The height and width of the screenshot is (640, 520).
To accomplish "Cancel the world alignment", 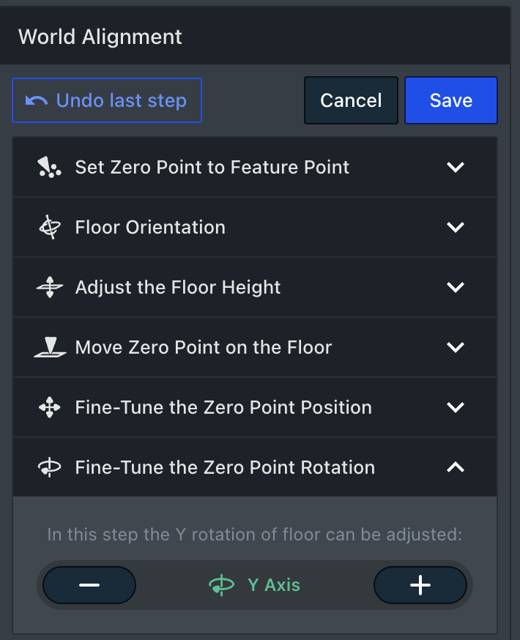I will coord(351,101).
